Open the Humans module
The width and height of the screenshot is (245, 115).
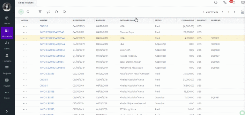point(7,58)
